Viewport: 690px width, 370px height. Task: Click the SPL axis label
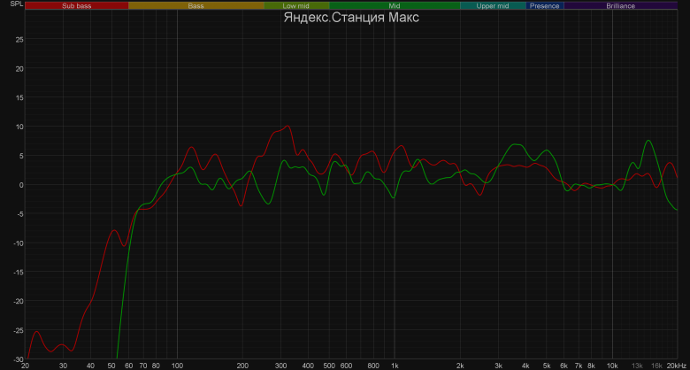point(16,4)
